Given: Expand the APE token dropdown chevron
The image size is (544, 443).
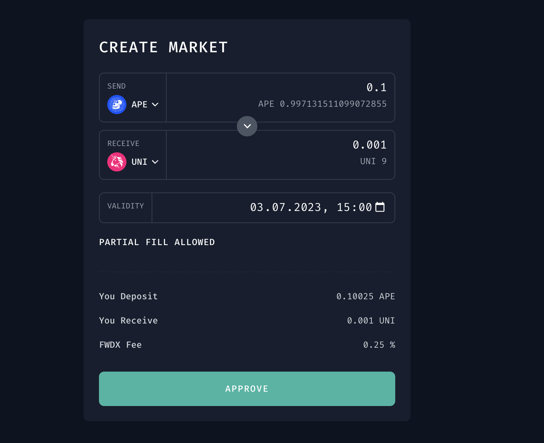Looking at the screenshot, I should click(155, 105).
